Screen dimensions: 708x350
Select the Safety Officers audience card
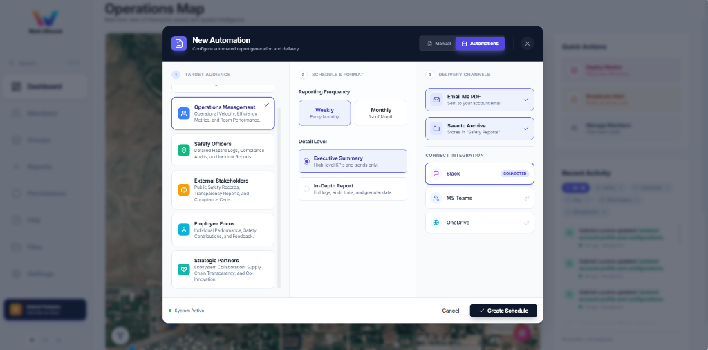click(223, 150)
